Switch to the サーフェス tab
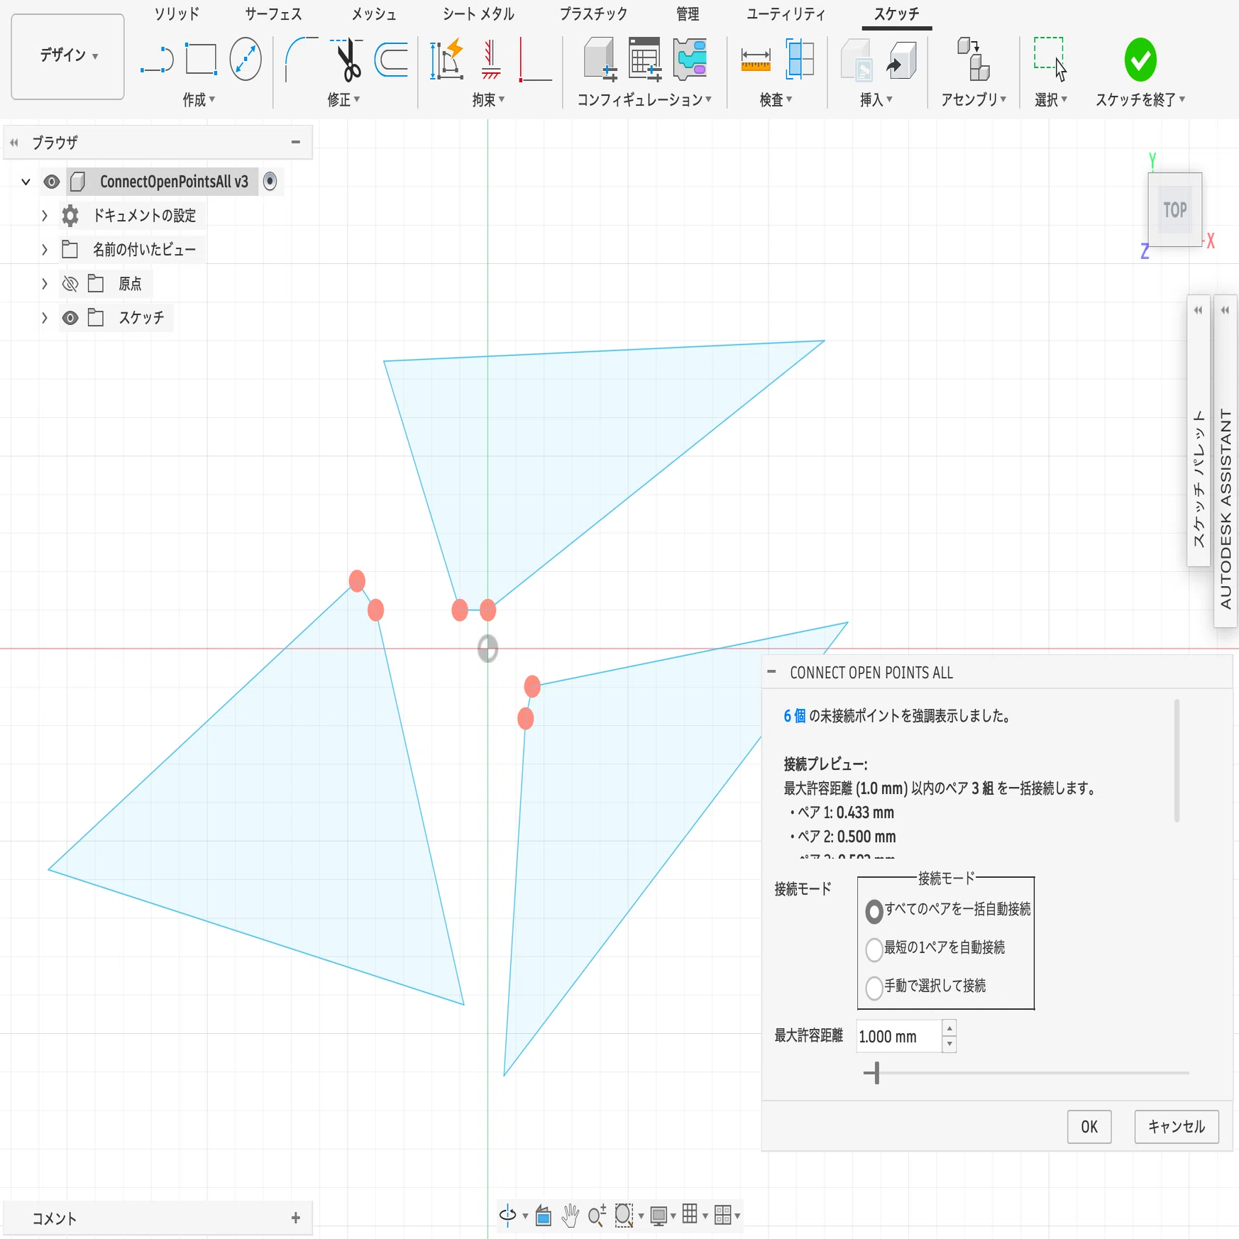Viewport: 1239px width, 1239px height. (273, 14)
